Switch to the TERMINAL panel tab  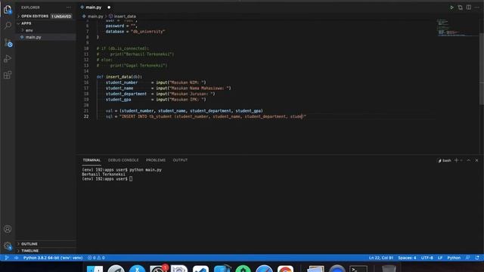click(x=92, y=160)
